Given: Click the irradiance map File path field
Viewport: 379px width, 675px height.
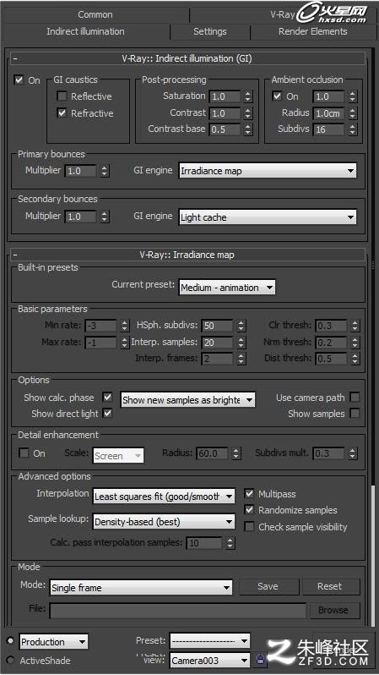Looking at the screenshot, I should point(178,611).
